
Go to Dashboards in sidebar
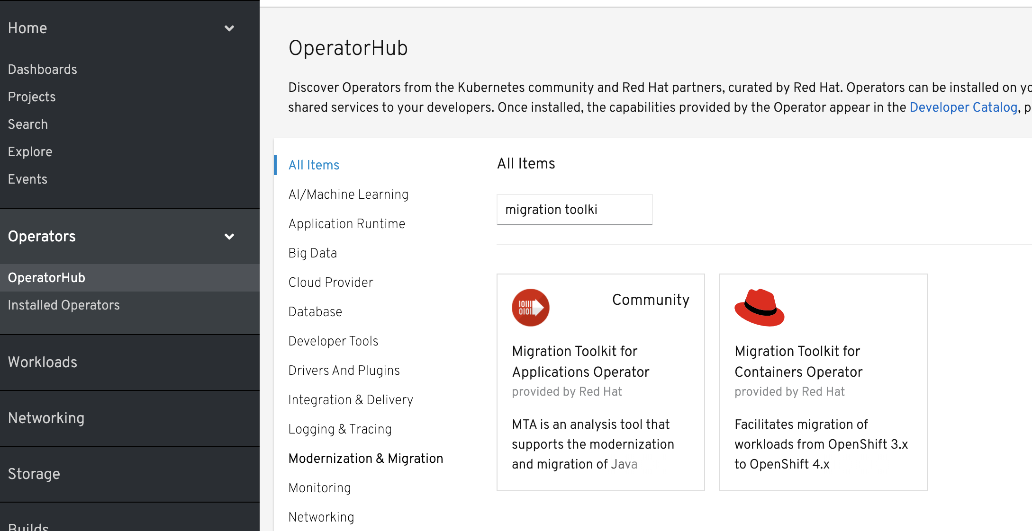pyautogui.click(x=43, y=70)
